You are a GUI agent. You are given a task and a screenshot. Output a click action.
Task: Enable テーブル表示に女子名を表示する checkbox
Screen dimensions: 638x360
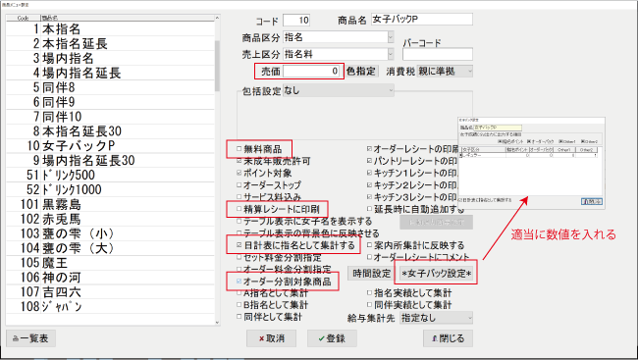tap(239, 222)
